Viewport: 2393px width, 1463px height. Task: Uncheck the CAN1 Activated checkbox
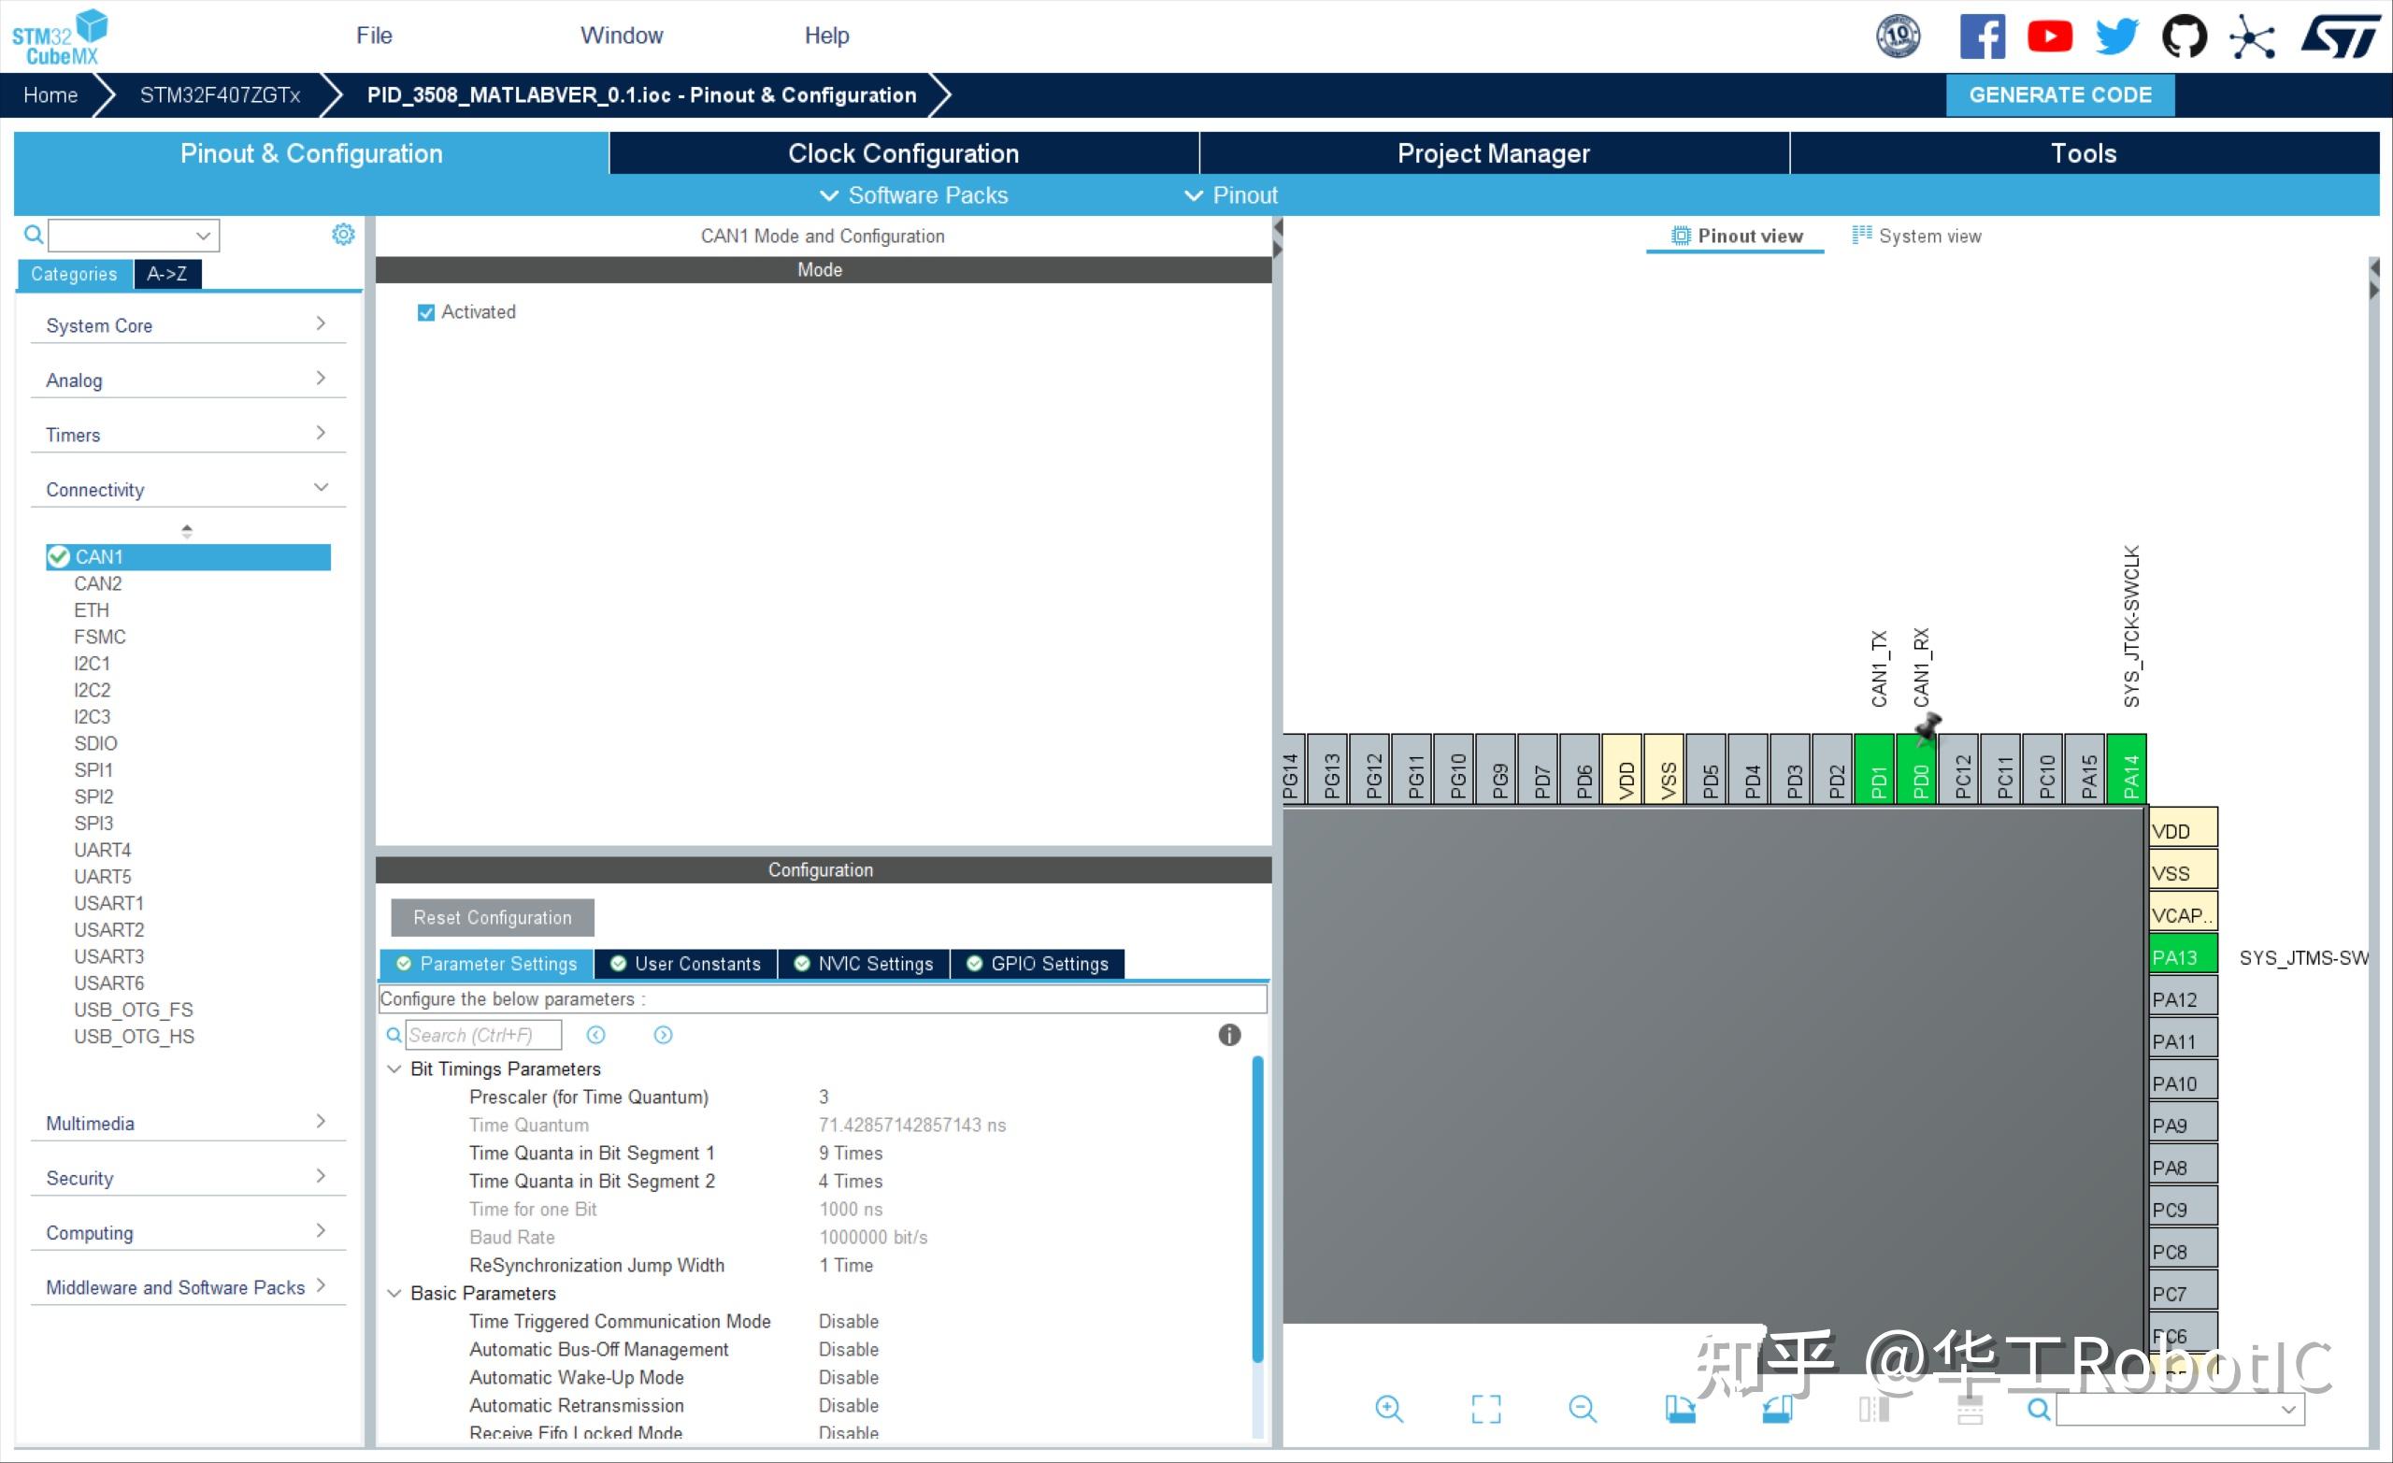425,312
